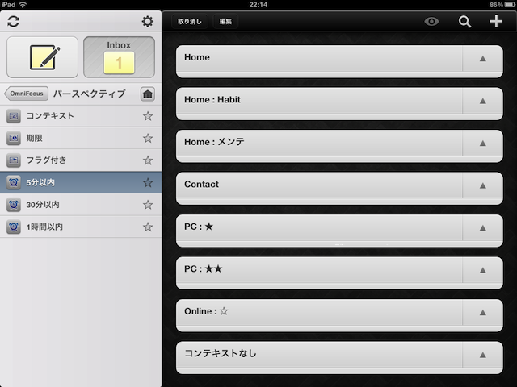
Task: Tap the Wi-Fi status icon
Action: (23, 5)
